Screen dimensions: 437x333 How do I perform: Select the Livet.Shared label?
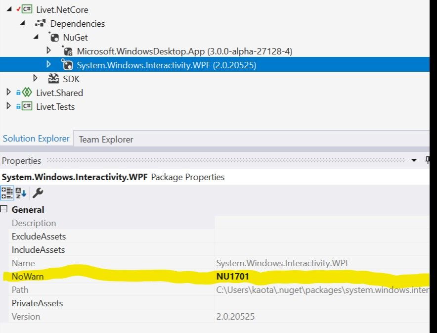(60, 93)
